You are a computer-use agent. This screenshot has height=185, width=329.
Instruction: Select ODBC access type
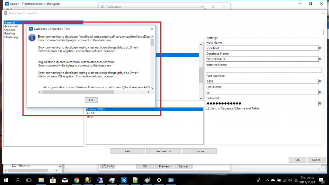(x=91, y=113)
